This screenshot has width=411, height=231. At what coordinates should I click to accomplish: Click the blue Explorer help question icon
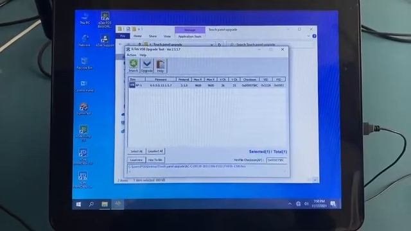[314, 36]
